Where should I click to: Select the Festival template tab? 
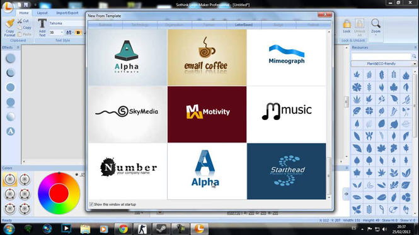point(313,25)
